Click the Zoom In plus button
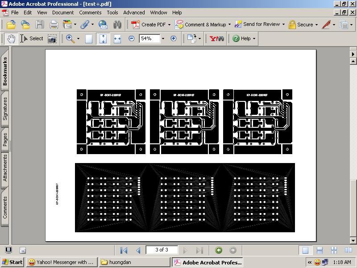 [174, 38]
